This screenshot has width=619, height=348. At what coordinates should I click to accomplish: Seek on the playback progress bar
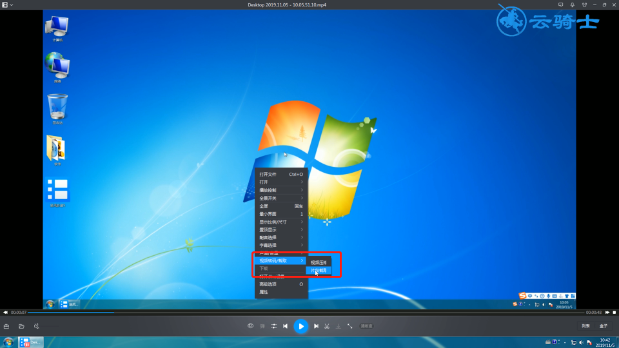(306, 313)
